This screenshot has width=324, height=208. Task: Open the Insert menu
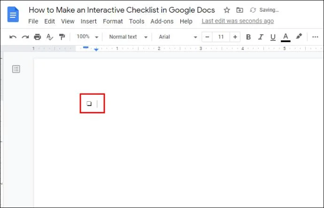coord(88,21)
